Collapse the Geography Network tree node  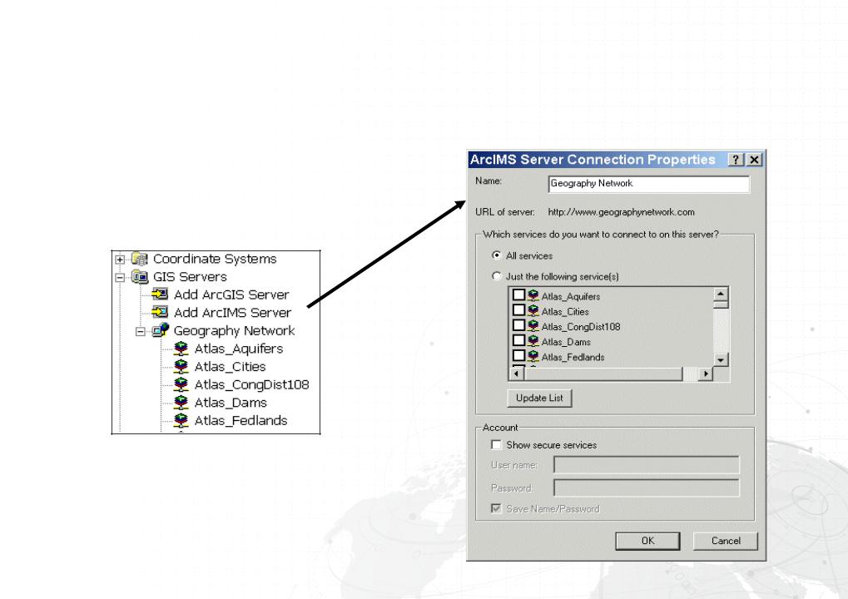click(x=141, y=331)
